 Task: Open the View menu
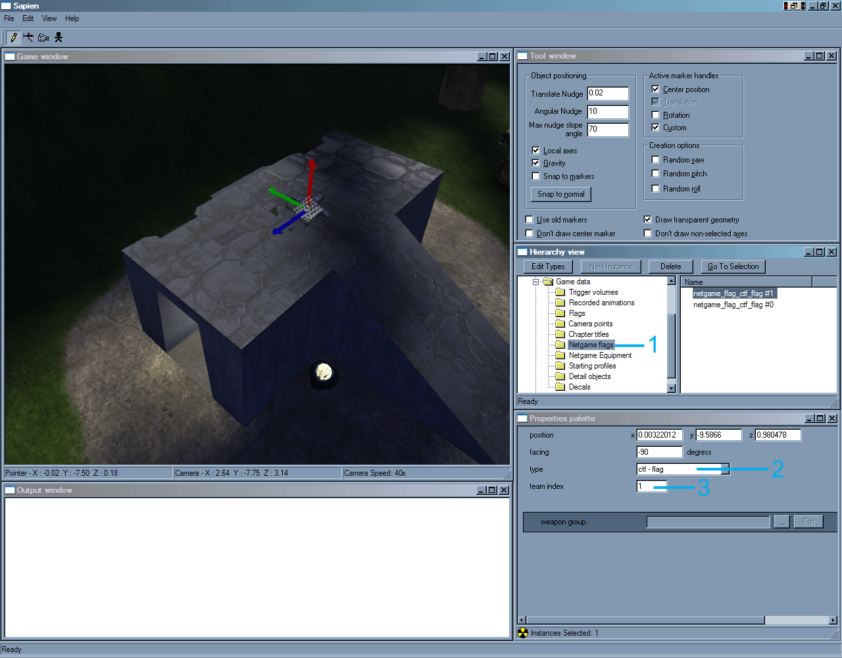click(49, 18)
